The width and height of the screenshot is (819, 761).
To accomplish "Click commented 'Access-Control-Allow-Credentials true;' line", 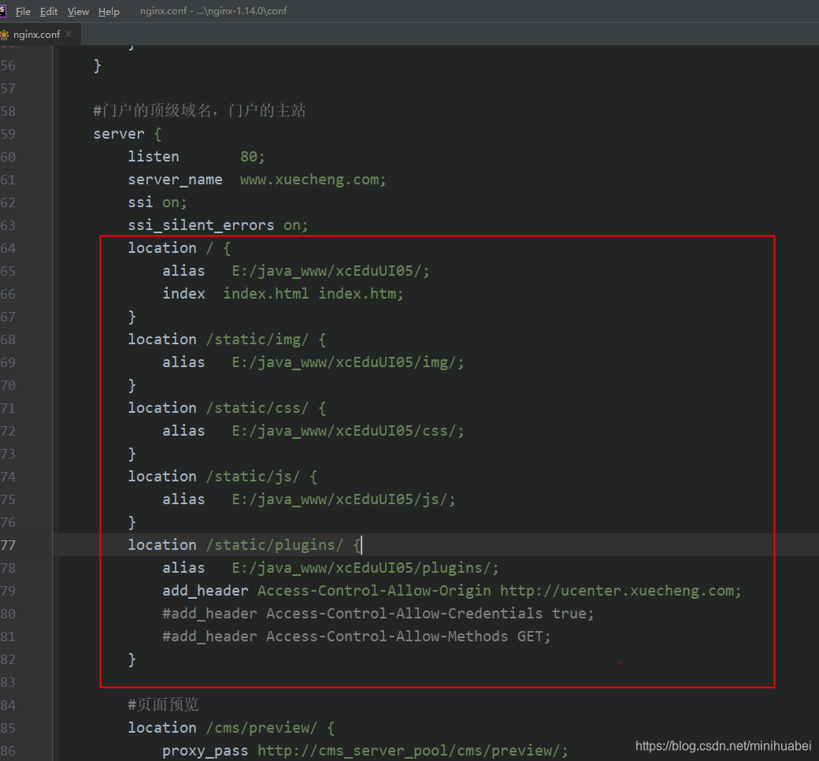I will click(378, 614).
